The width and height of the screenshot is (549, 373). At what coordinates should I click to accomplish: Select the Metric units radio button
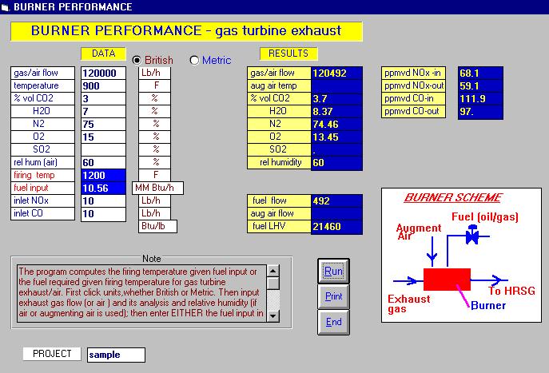coord(194,61)
